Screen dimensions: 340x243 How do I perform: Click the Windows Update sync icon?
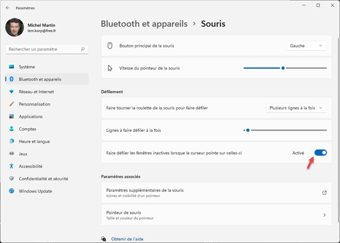click(11, 190)
